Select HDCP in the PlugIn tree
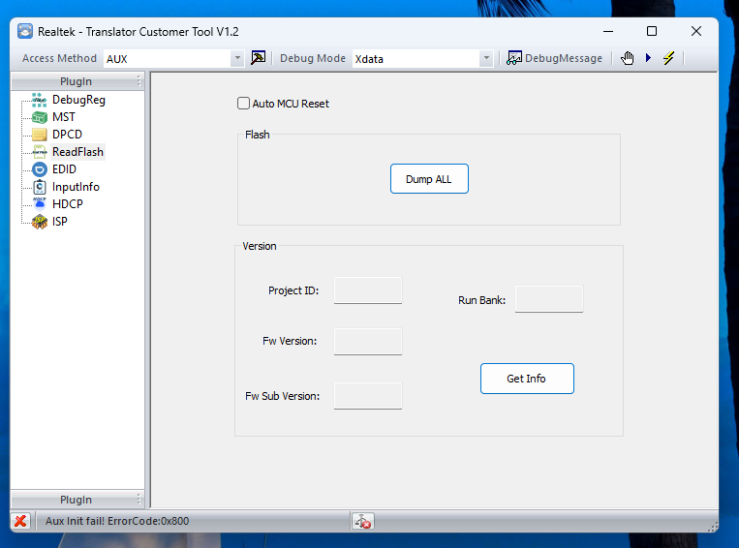The width and height of the screenshot is (739, 548). [68, 204]
